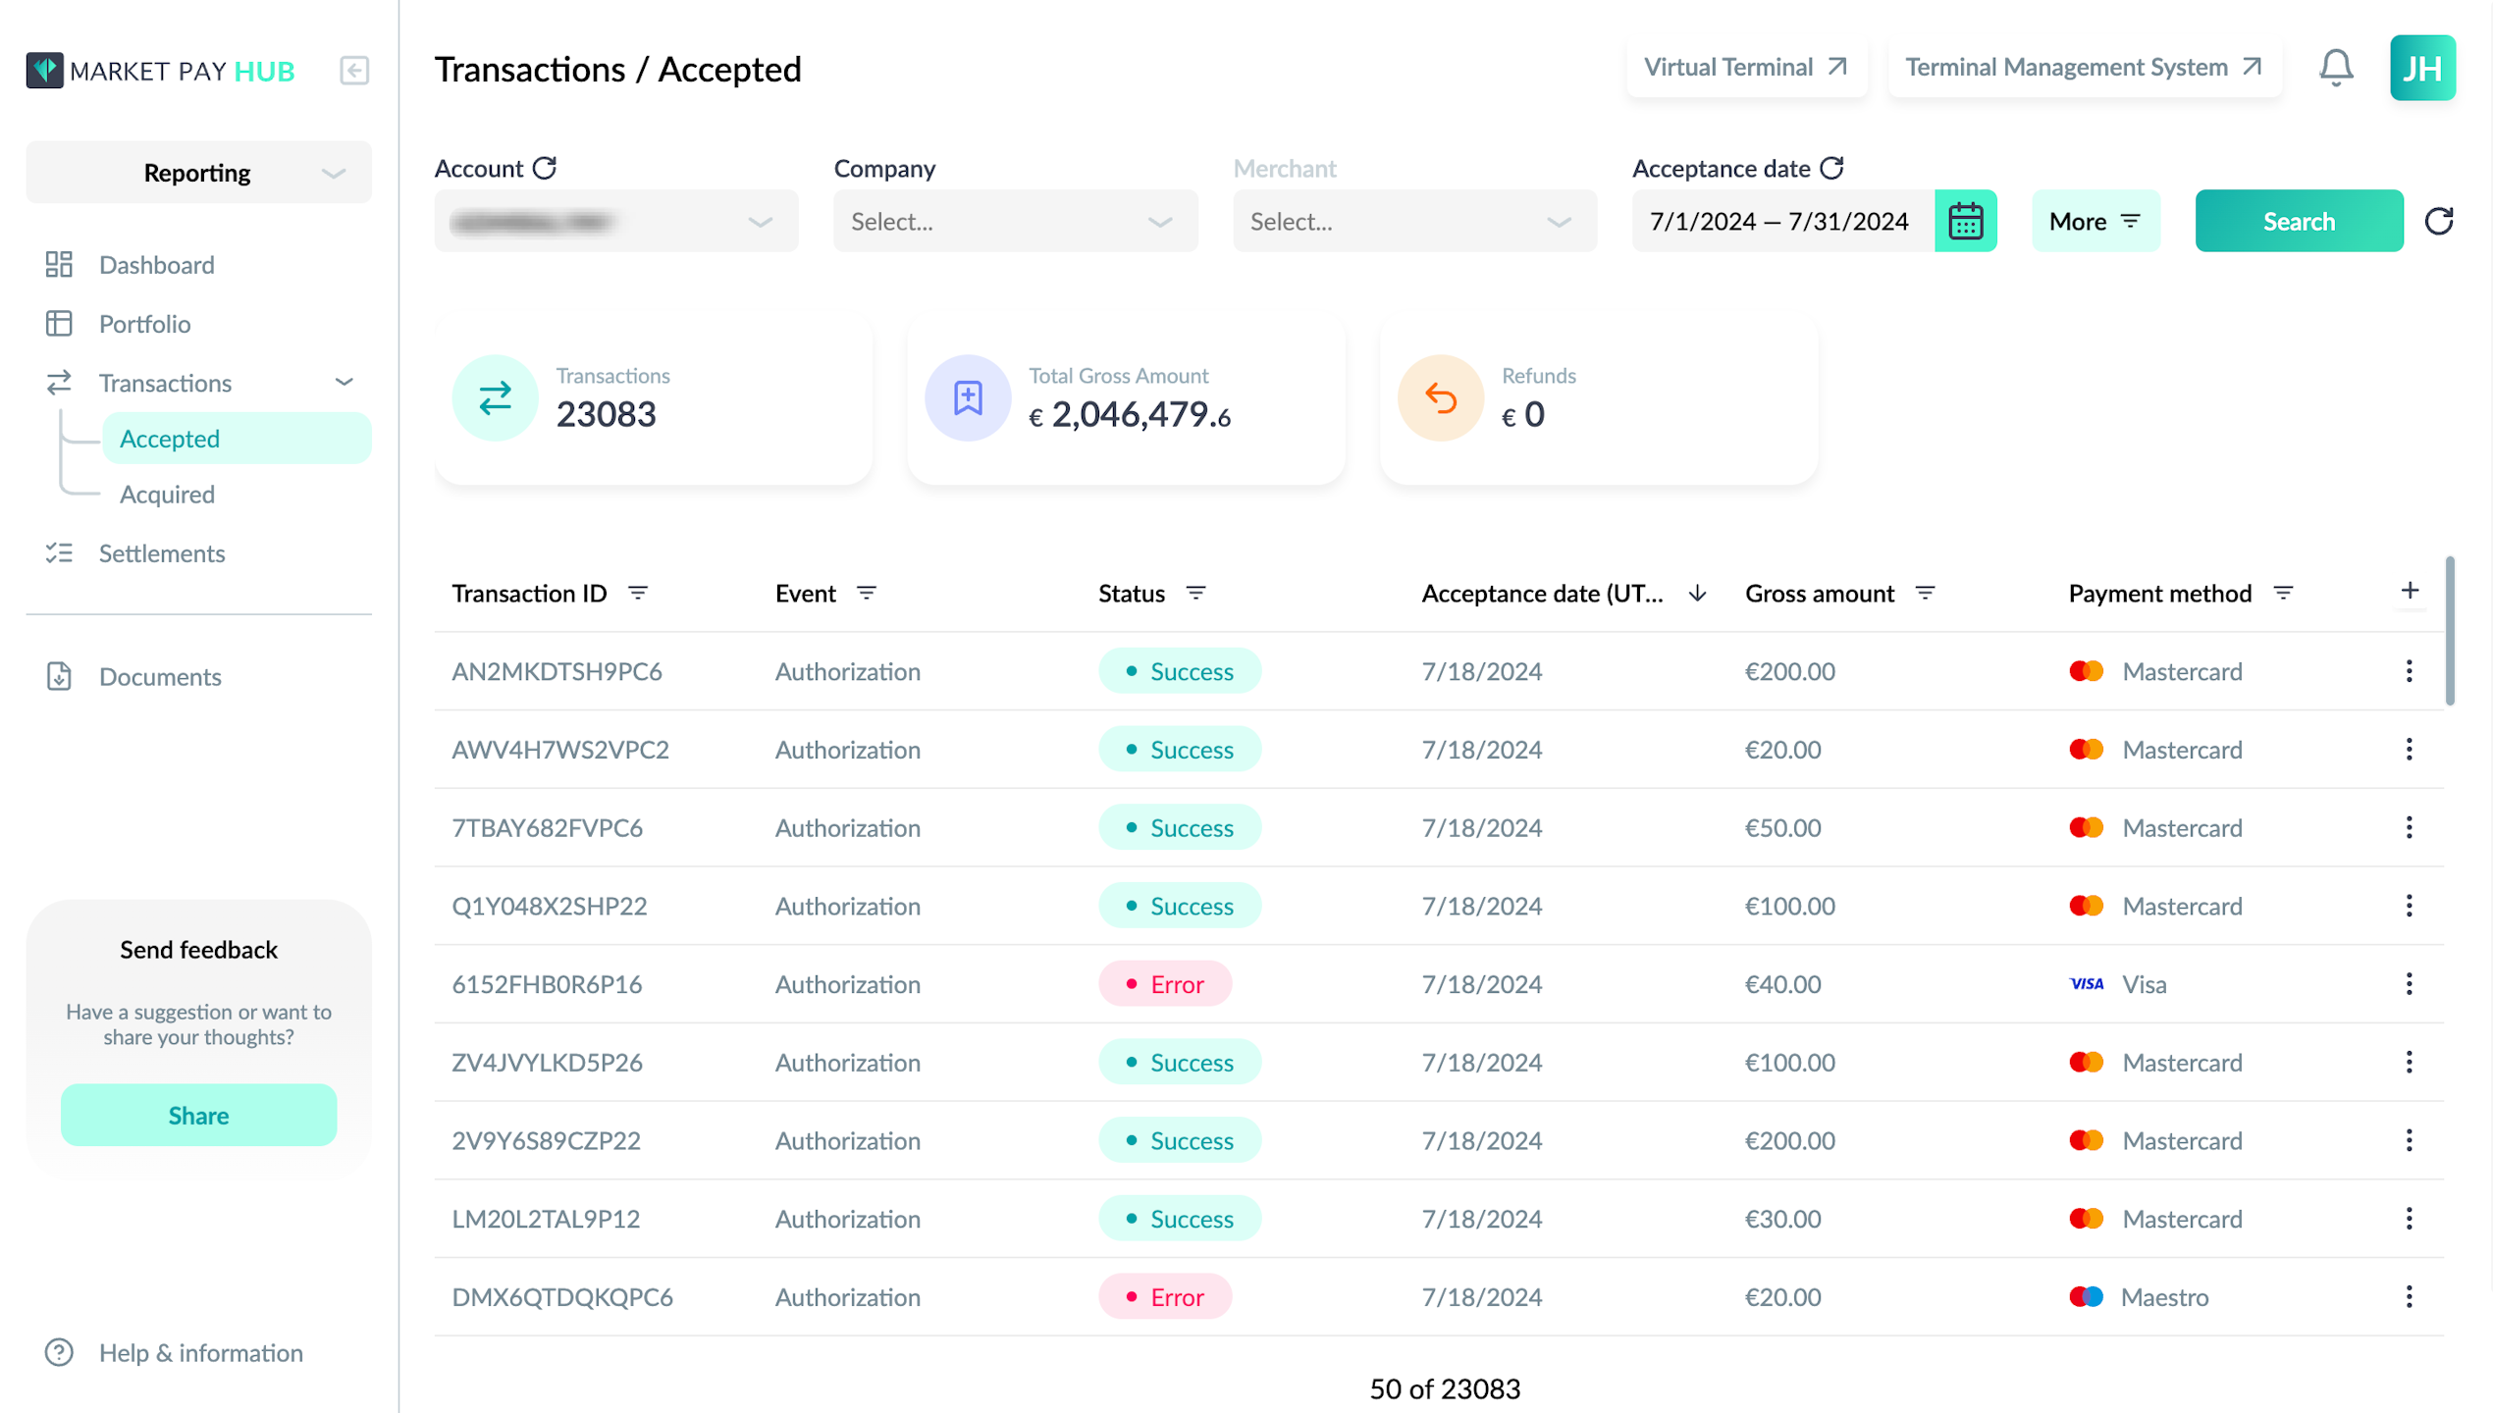Viewport: 2493px width, 1413px height.
Task: Click Error status of DMX6QTDQKQPC6 row
Action: [x=1165, y=1297]
